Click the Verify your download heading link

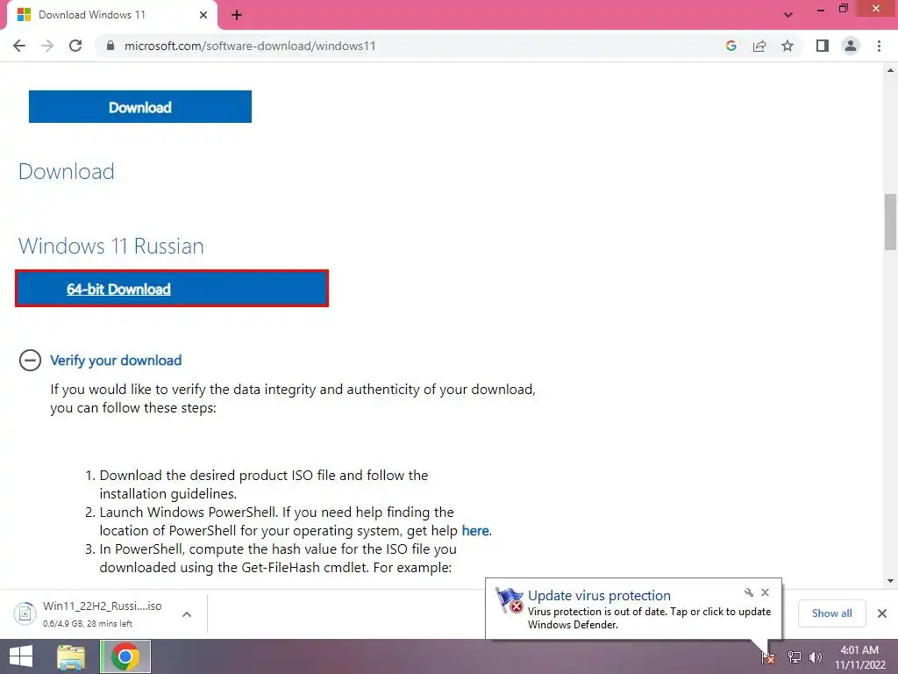(116, 361)
